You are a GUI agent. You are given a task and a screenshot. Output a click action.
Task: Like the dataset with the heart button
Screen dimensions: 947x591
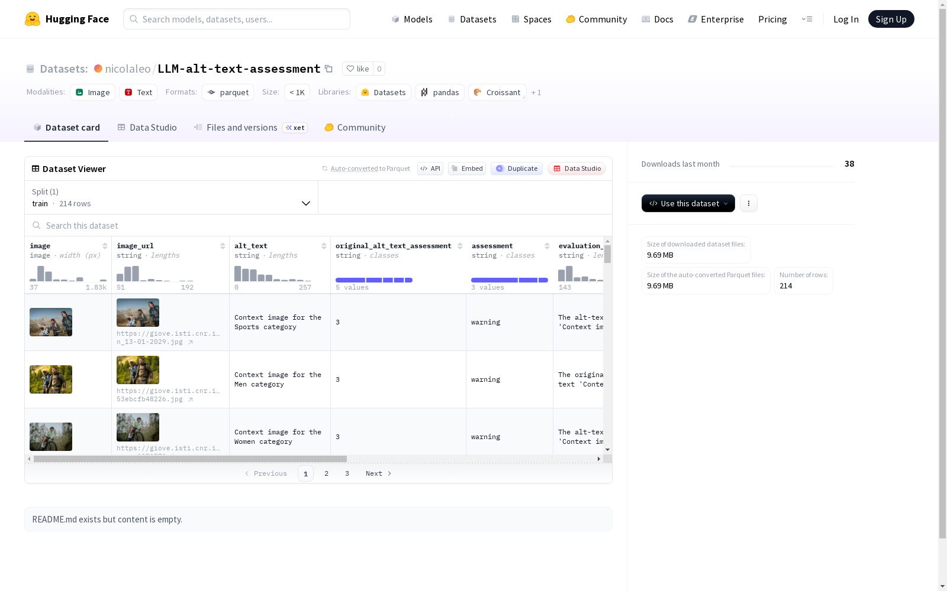[x=357, y=69]
